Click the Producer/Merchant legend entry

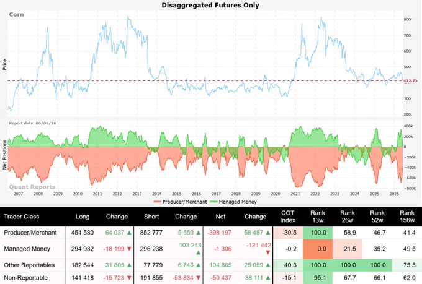(x=181, y=202)
